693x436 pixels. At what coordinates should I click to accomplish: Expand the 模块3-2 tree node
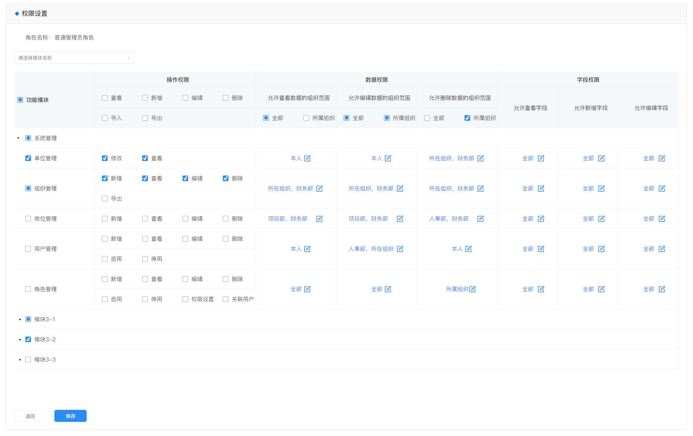(20, 339)
